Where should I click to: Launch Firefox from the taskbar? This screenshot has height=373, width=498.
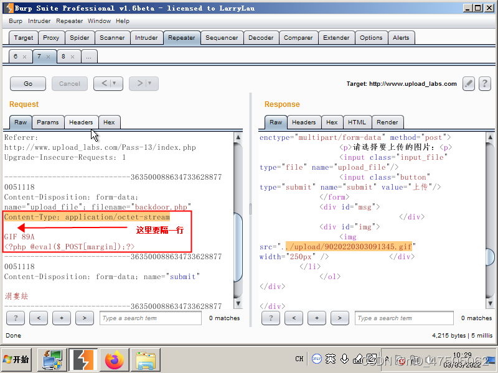coord(115,360)
